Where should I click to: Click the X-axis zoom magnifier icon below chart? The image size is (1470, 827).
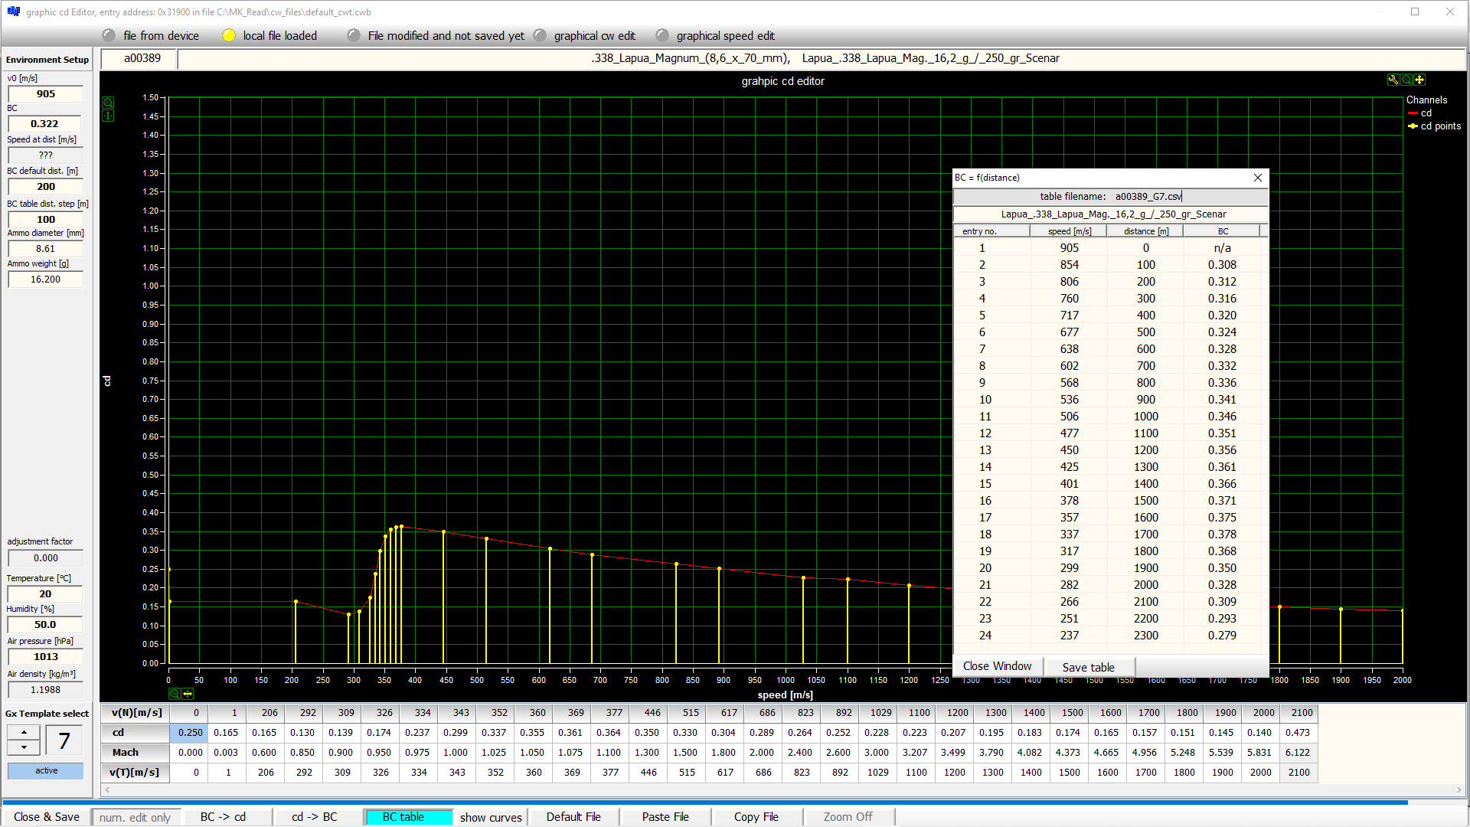coord(175,694)
